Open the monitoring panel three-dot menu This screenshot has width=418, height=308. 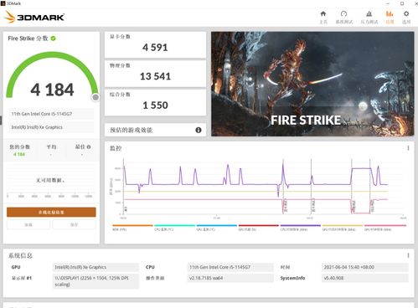click(408, 148)
